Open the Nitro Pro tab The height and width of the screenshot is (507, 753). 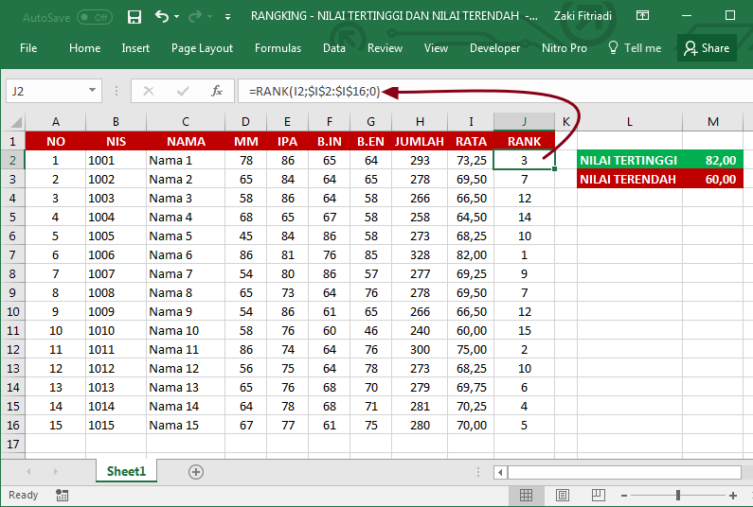tap(565, 48)
